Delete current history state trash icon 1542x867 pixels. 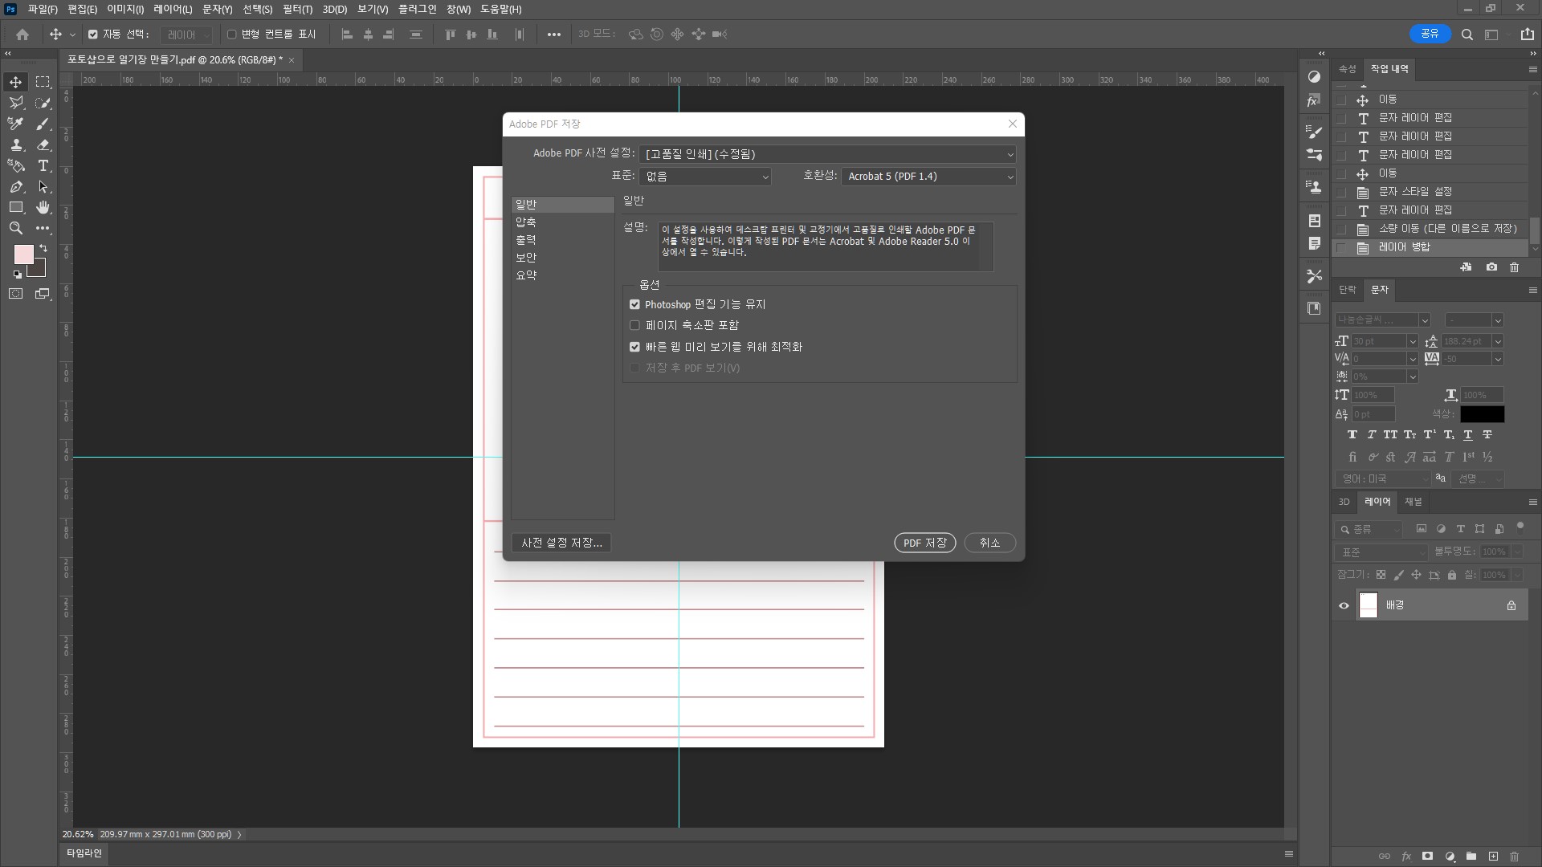click(x=1514, y=267)
